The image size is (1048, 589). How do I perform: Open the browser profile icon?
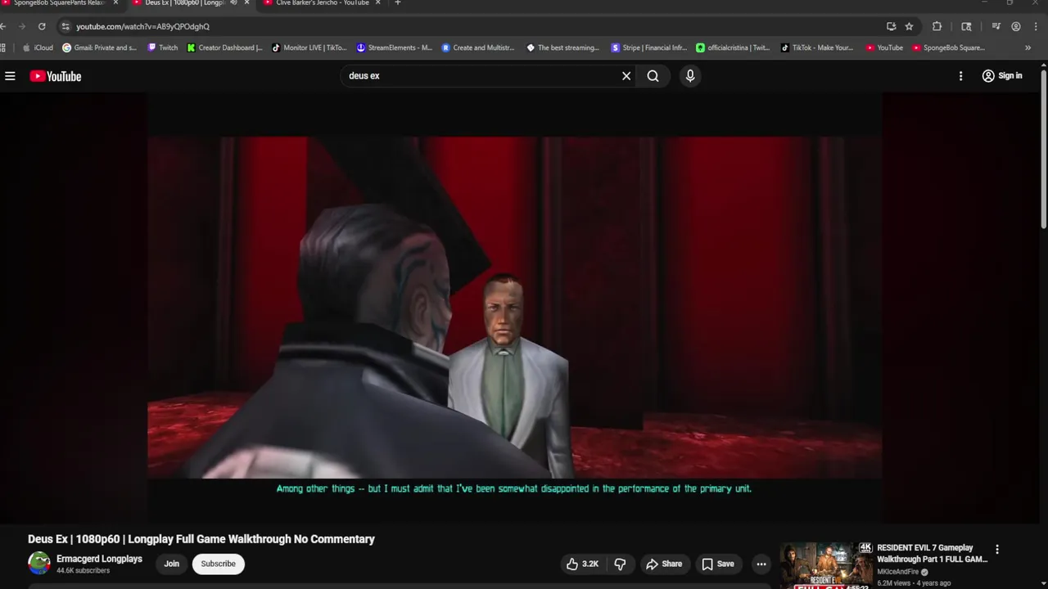[1016, 26]
